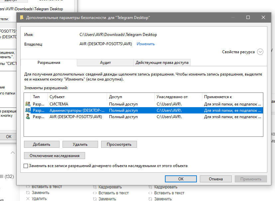Click the Унаследовано от column header
The image size is (275, 201).
coord(178,97)
